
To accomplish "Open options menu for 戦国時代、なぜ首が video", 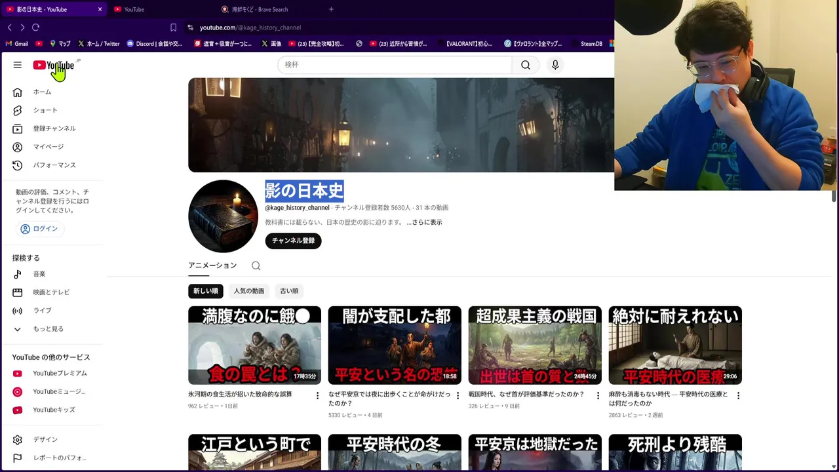I will pyautogui.click(x=598, y=396).
